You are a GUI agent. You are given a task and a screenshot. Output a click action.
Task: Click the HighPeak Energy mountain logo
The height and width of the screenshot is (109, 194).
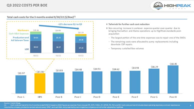point(158,6)
